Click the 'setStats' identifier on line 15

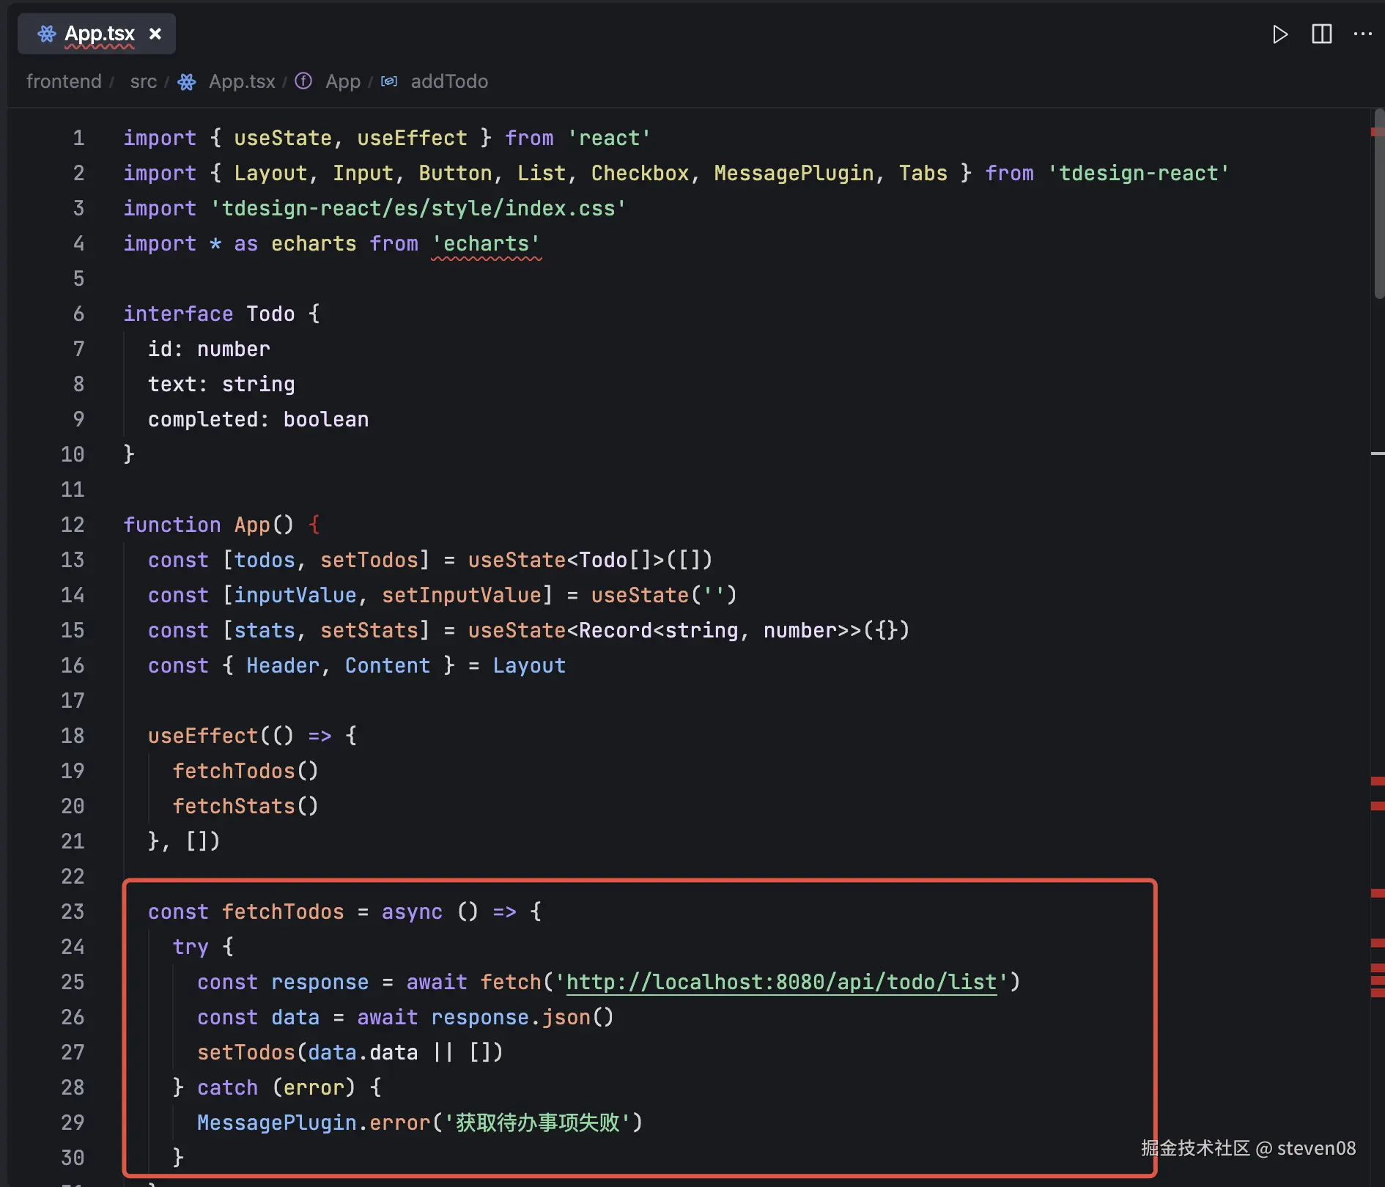pos(369,630)
